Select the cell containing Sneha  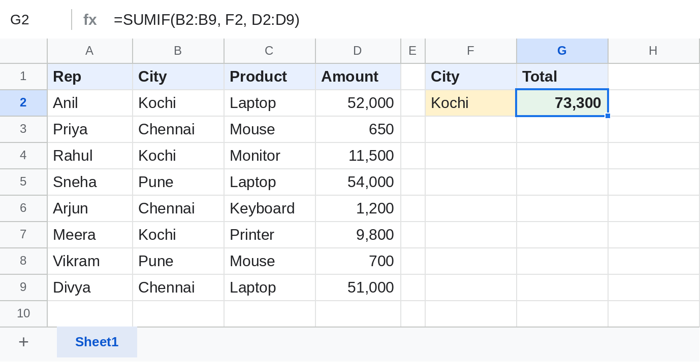(90, 182)
